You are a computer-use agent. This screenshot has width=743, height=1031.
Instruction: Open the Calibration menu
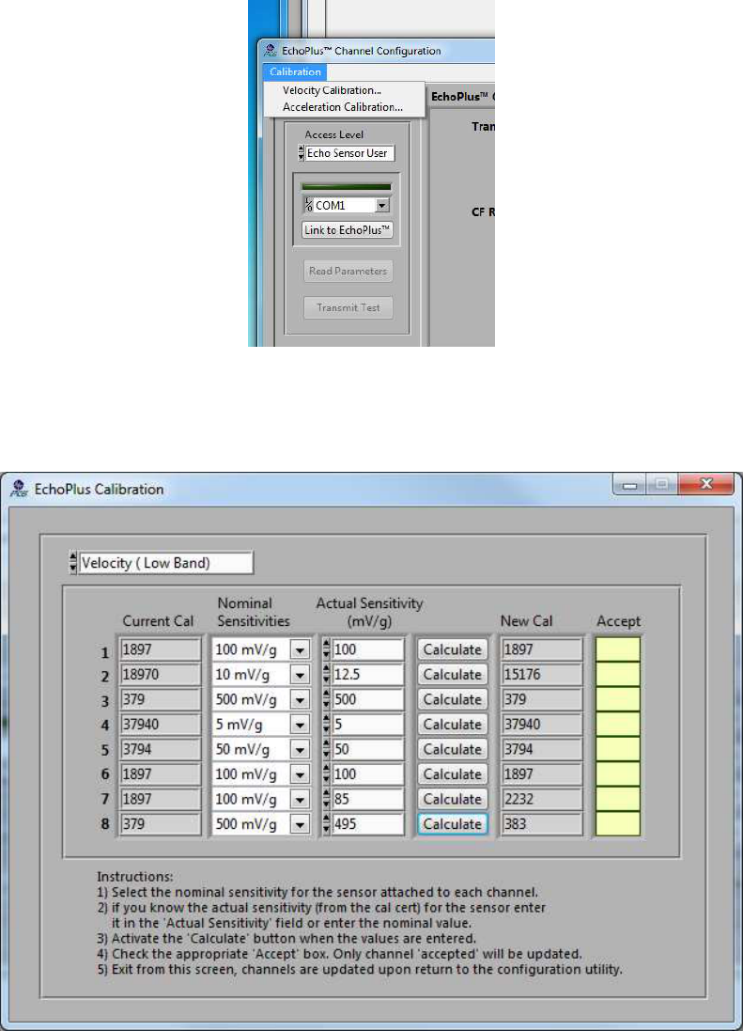295,72
